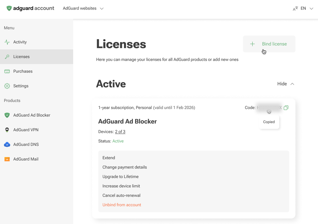Open AdGuard Ad Blocker product page
The width and height of the screenshot is (318, 224).
pos(36,115)
